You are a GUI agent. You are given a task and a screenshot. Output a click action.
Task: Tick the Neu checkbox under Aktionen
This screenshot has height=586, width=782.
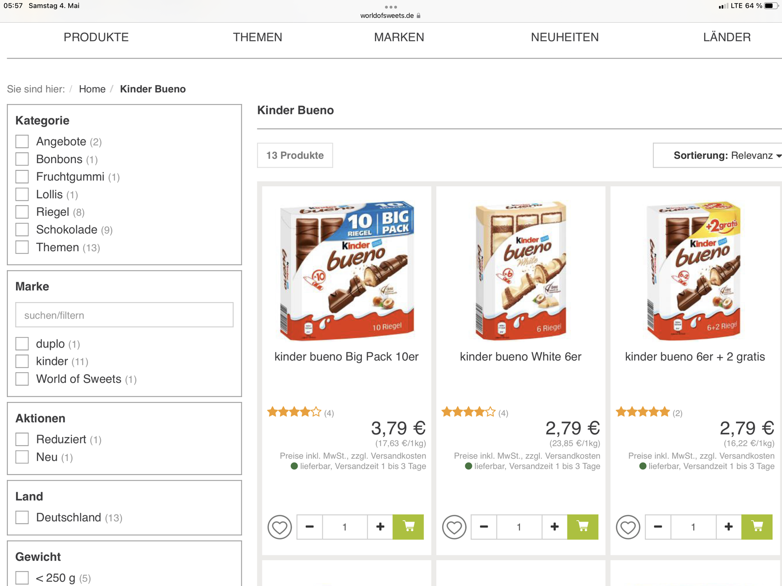pyautogui.click(x=22, y=457)
